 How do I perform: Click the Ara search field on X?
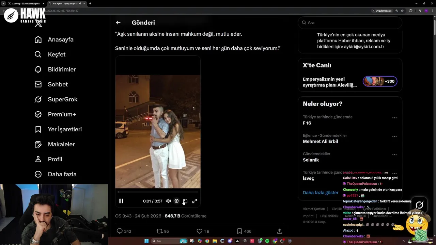(350, 22)
